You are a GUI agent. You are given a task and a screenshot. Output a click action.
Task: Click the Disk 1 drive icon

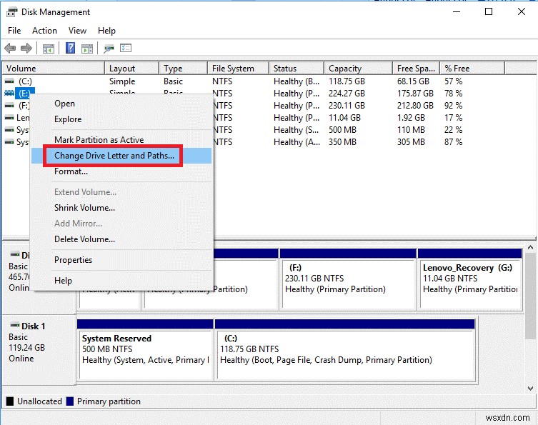coord(15,325)
